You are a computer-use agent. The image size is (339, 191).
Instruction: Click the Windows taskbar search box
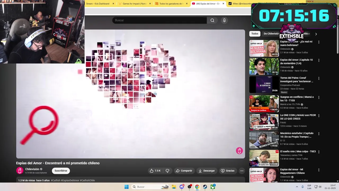150,187
